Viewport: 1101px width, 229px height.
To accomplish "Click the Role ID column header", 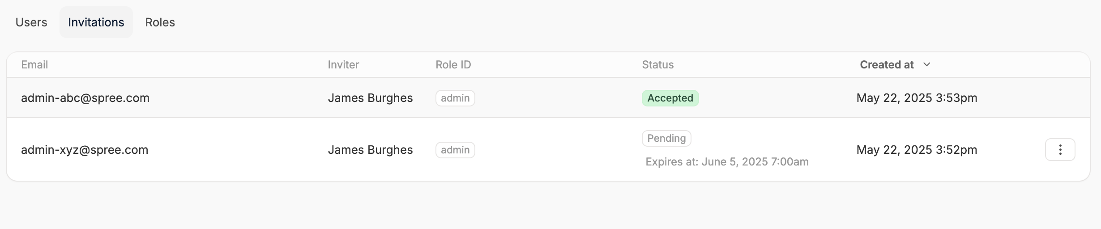I will (453, 65).
